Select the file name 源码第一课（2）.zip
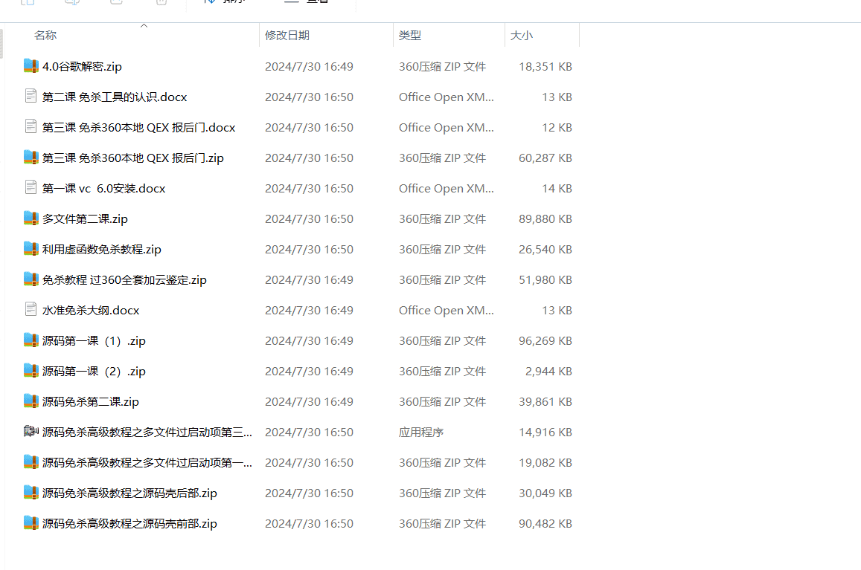Screen dimensions: 861x570 (x=94, y=372)
